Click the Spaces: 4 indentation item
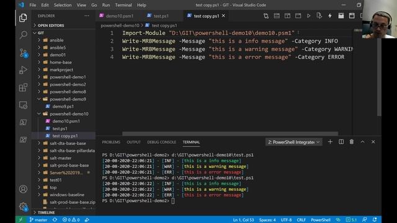 (267, 220)
